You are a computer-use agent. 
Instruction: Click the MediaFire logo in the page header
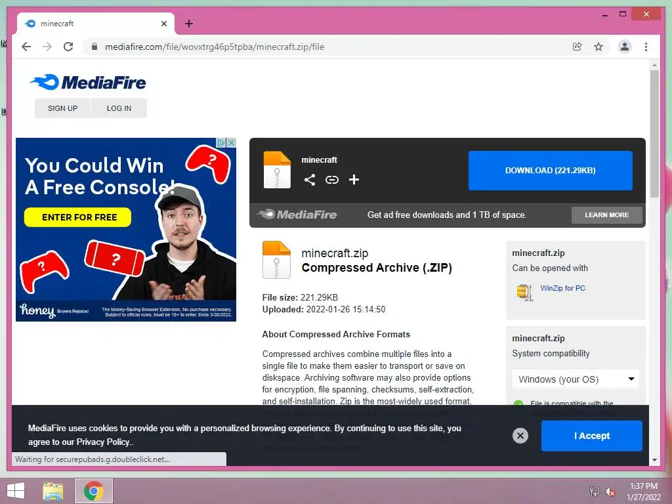point(88,82)
